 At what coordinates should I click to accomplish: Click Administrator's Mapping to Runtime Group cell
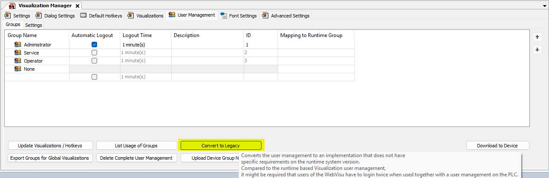[x=316, y=45]
